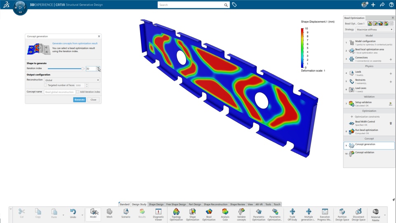
Task: Open the Strategy dropdown Maximize stiffness
Action: [x=375, y=30]
